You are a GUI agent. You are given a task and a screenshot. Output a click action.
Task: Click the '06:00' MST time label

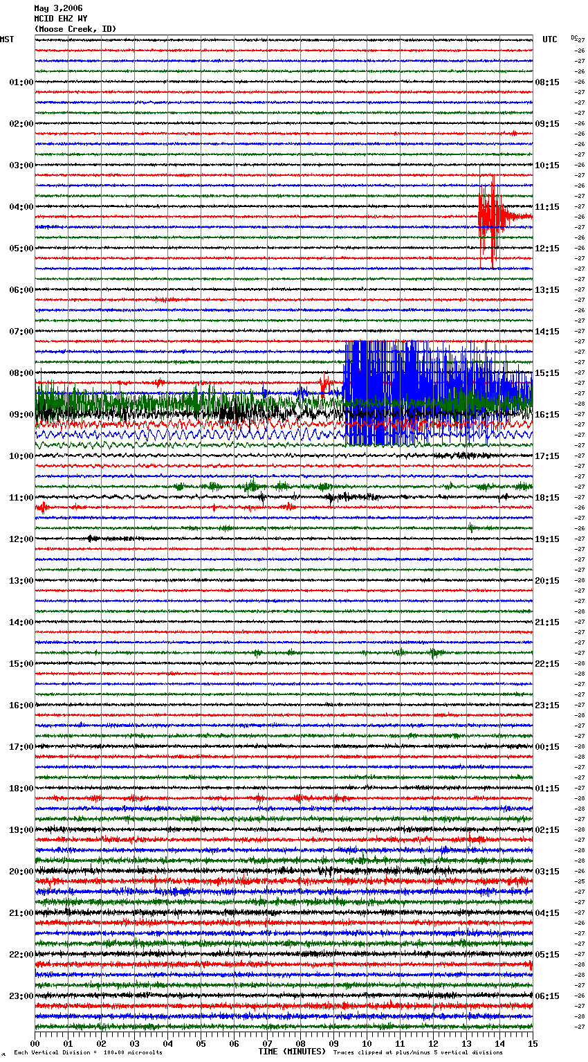(x=21, y=290)
